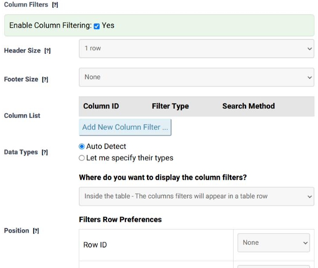Click the Header Size label
The image size is (318, 268).
click(x=22, y=50)
